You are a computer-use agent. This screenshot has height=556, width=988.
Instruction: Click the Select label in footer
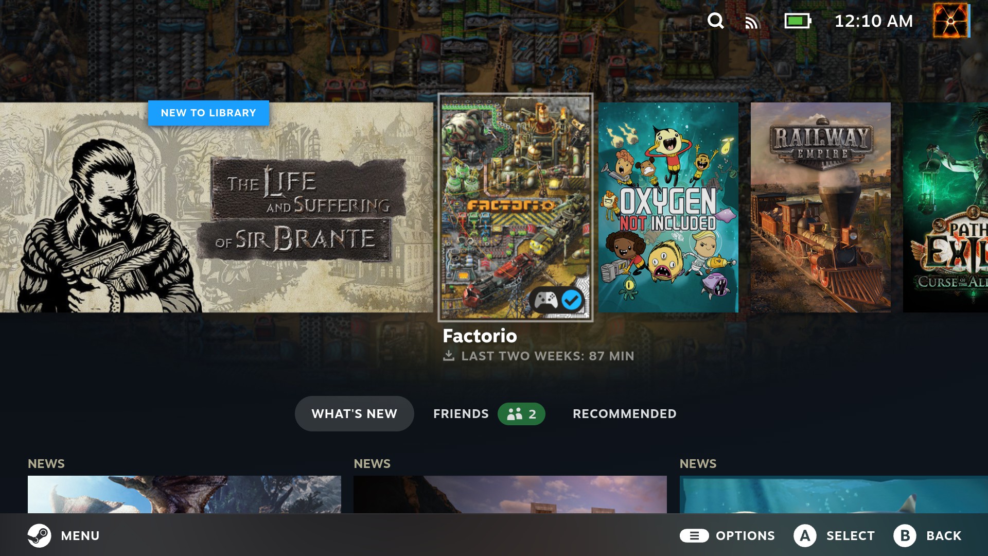pos(851,536)
